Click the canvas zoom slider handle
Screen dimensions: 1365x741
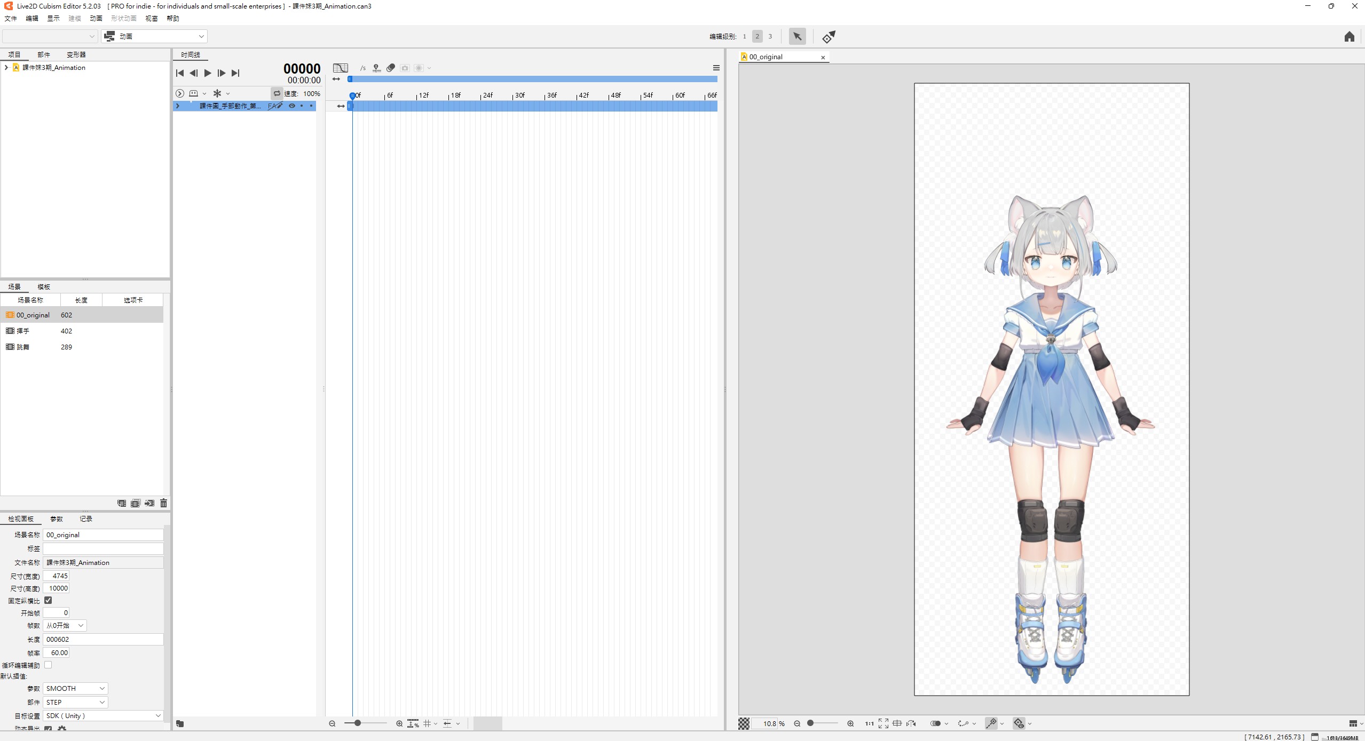pos(810,723)
